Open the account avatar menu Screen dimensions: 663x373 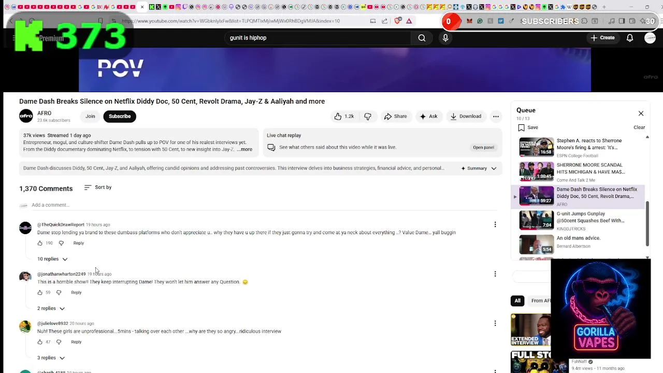(x=650, y=38)
